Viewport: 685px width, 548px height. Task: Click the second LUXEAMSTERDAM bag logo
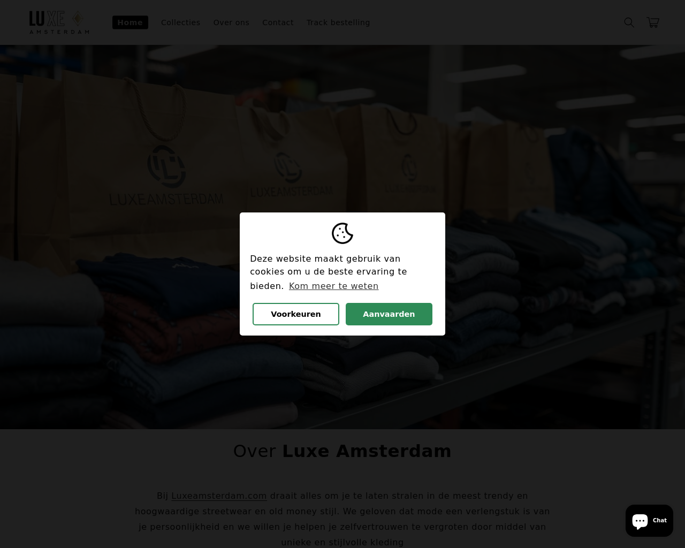[x=291, y=176]
